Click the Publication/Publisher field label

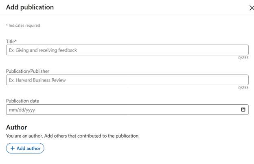pyautogui.click(x=28, y=71)
